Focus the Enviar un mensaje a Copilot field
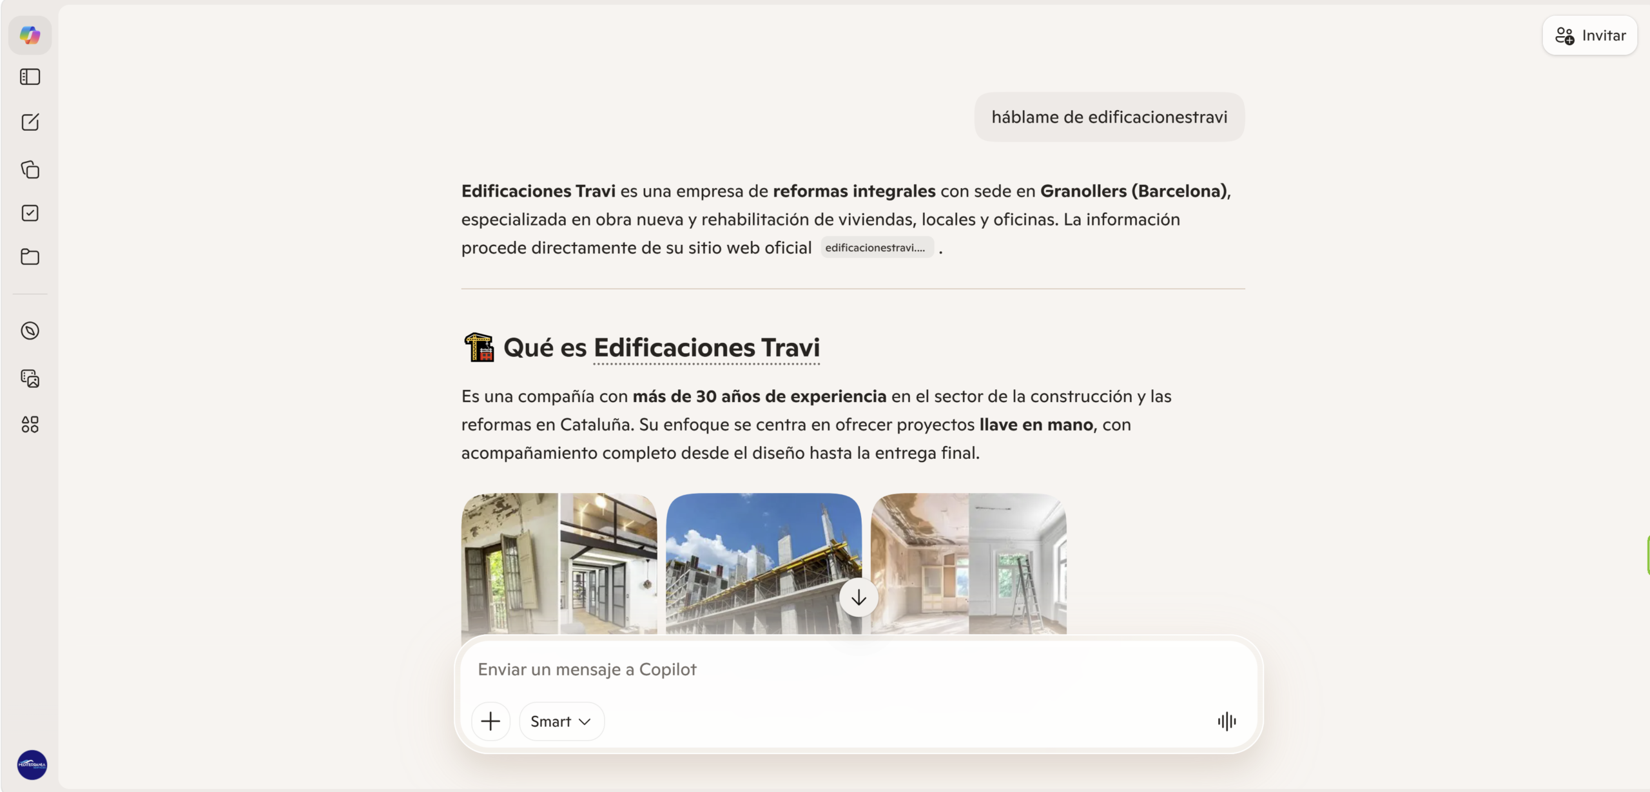 pos(859,670)
